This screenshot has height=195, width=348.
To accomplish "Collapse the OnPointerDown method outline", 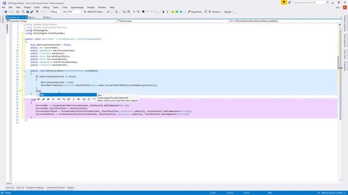I will coord(24,71).
